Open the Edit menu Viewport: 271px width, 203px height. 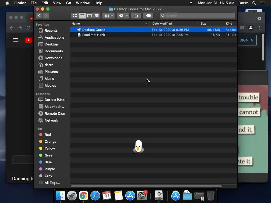[x=45, y=3]
